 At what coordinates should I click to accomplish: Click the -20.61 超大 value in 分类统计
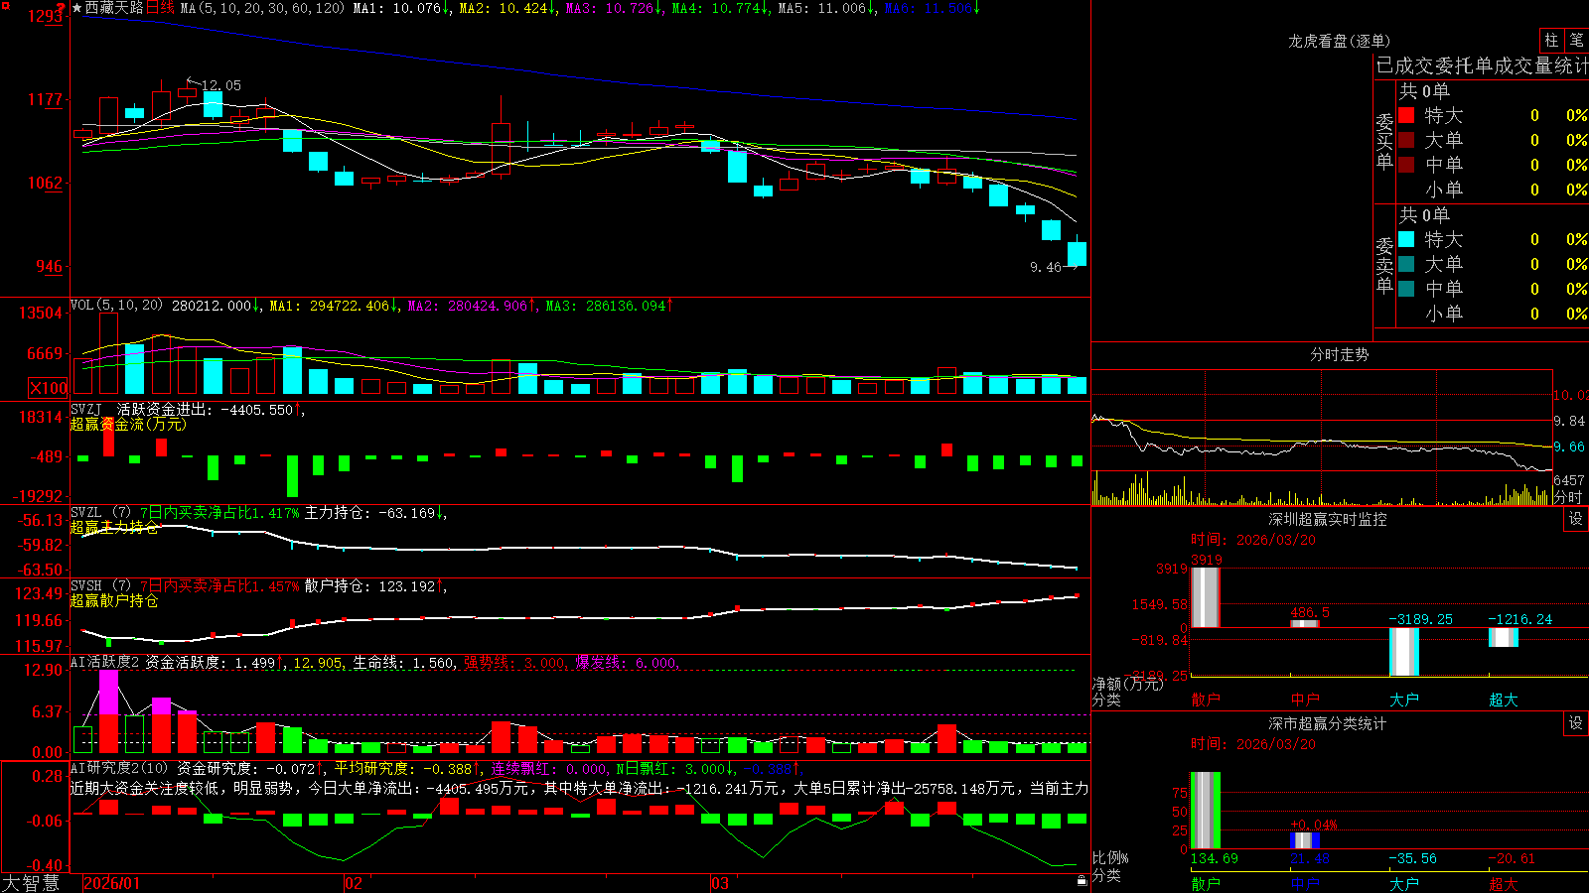point(1512,858)
